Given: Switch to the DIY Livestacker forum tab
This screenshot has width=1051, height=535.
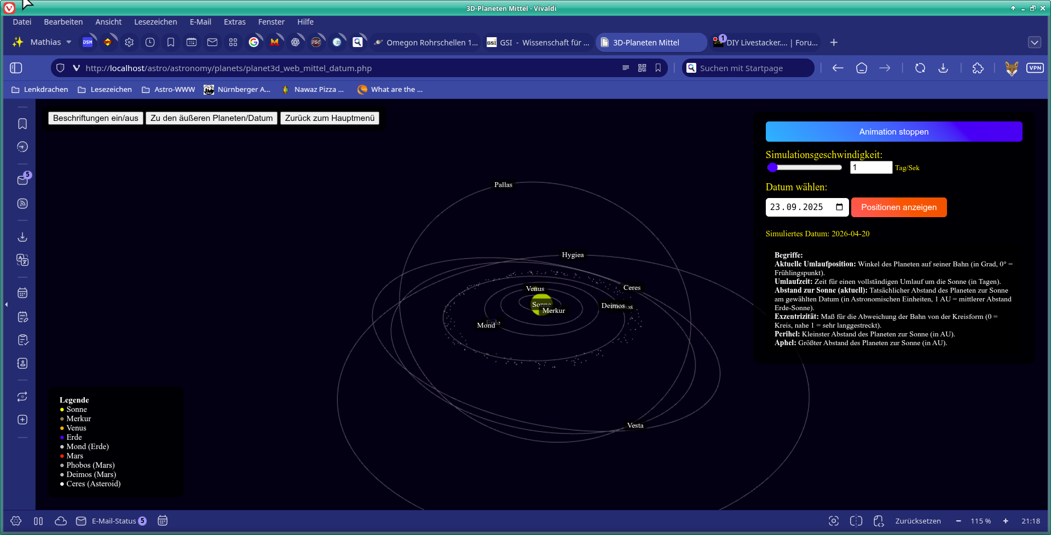Looking at the screenshot, I should point(765,42).
